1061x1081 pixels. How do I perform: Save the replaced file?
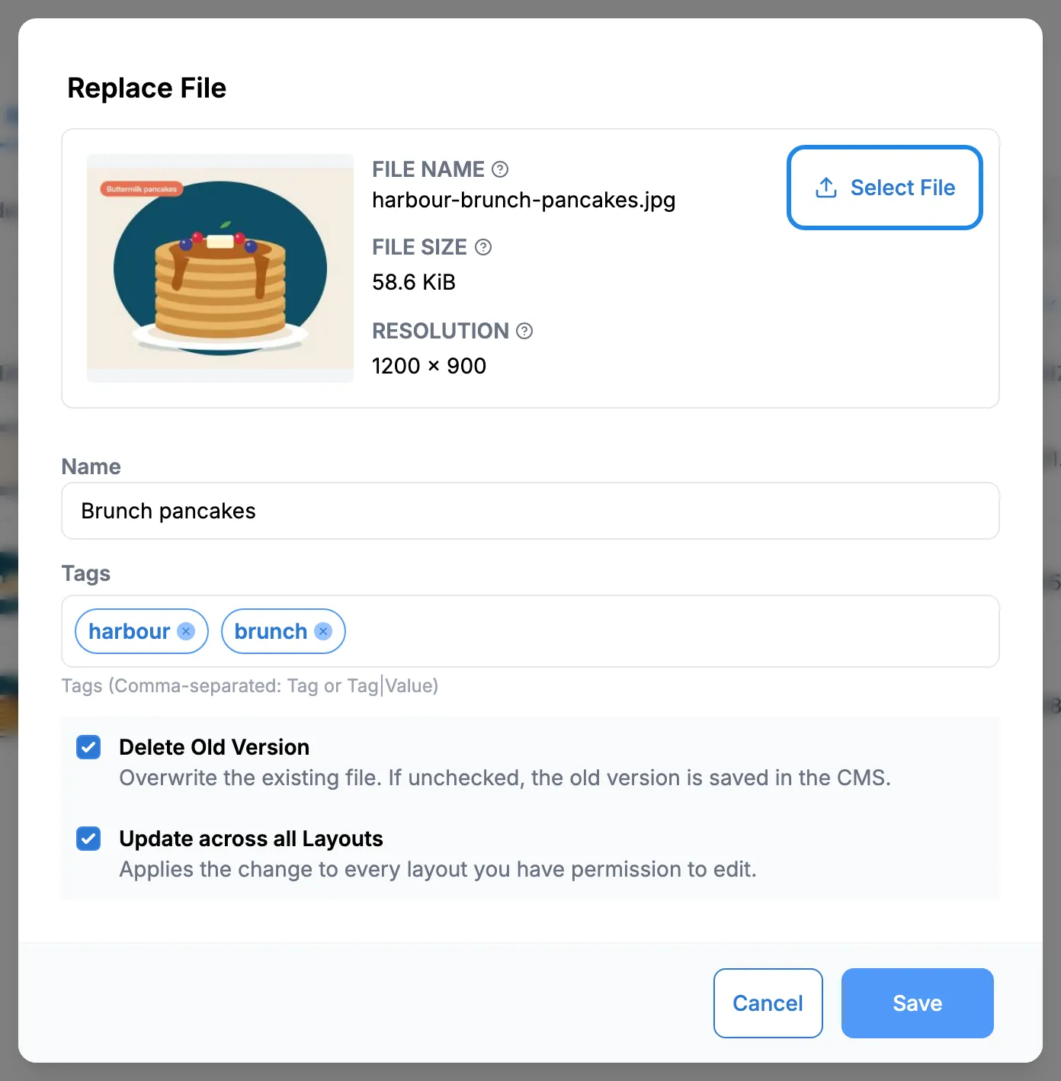click(918, 1003)
